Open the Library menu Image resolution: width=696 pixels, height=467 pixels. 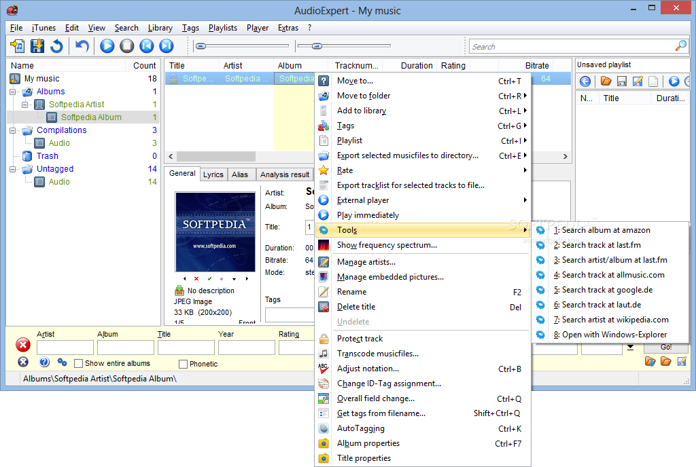point(160,28)
